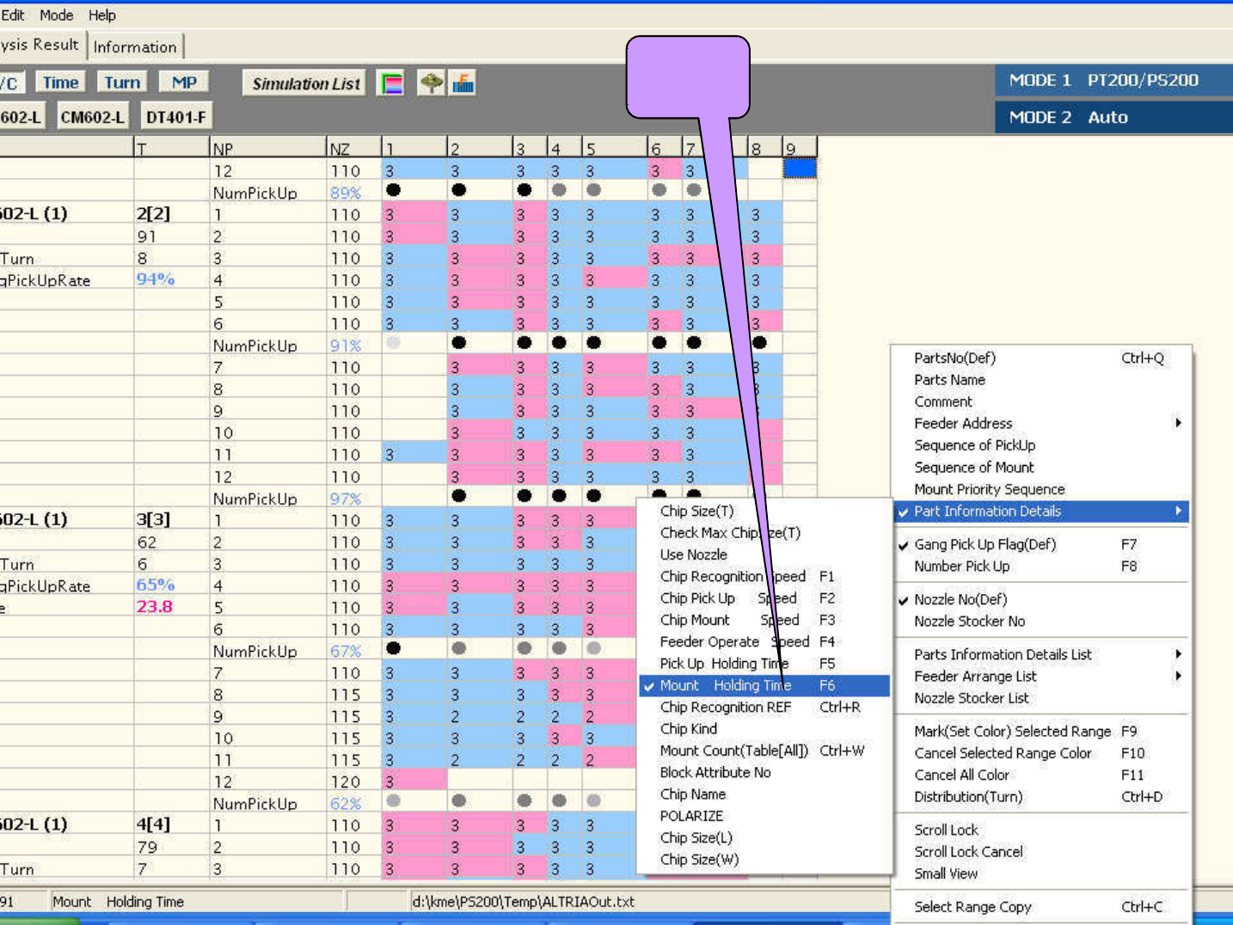Click the feeder bar chart icon
Image resolution: width=1233 pixels, height=925 pixels.
[x=463, y=83]
